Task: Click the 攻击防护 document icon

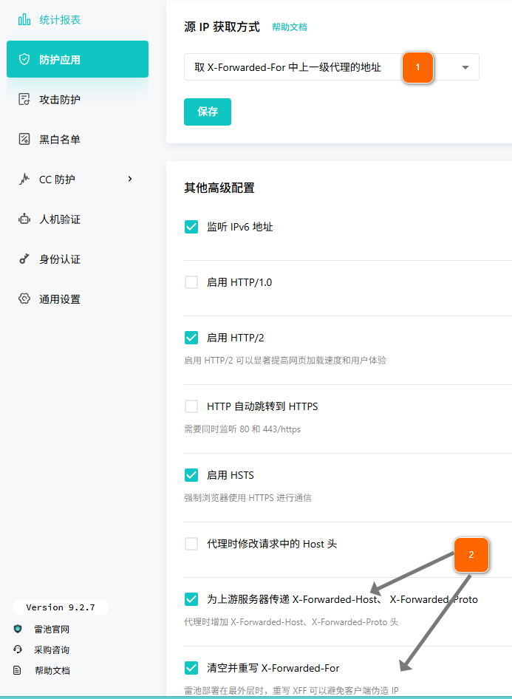Action: click(24, 99)
